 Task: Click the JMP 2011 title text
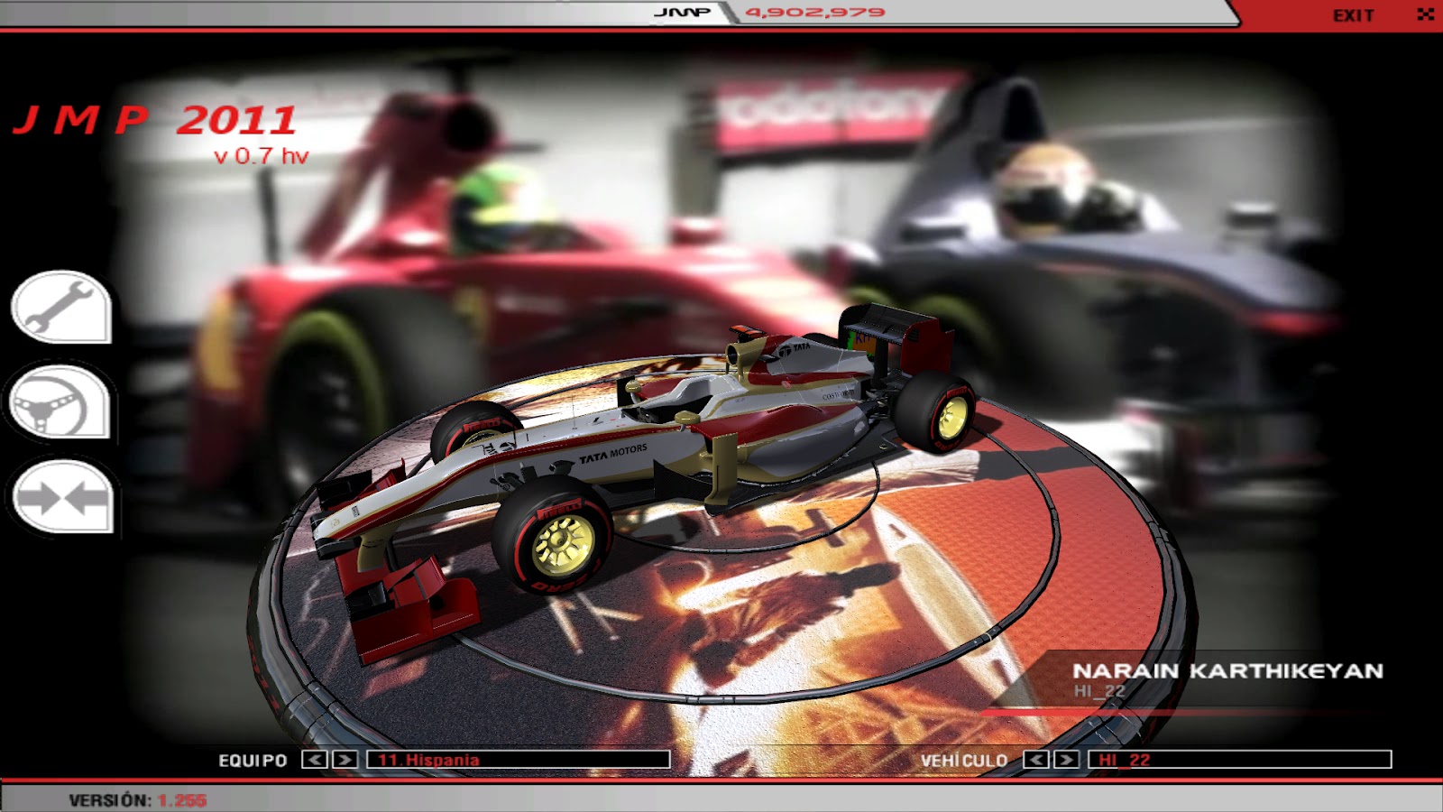(x=155, y=120)
